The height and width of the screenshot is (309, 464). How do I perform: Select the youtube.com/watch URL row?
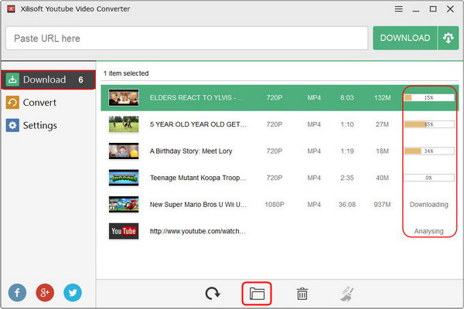[x=280, y=231]
